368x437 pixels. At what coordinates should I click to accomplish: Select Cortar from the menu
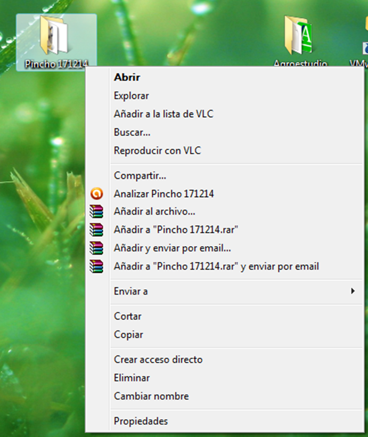tap(128, 316)
